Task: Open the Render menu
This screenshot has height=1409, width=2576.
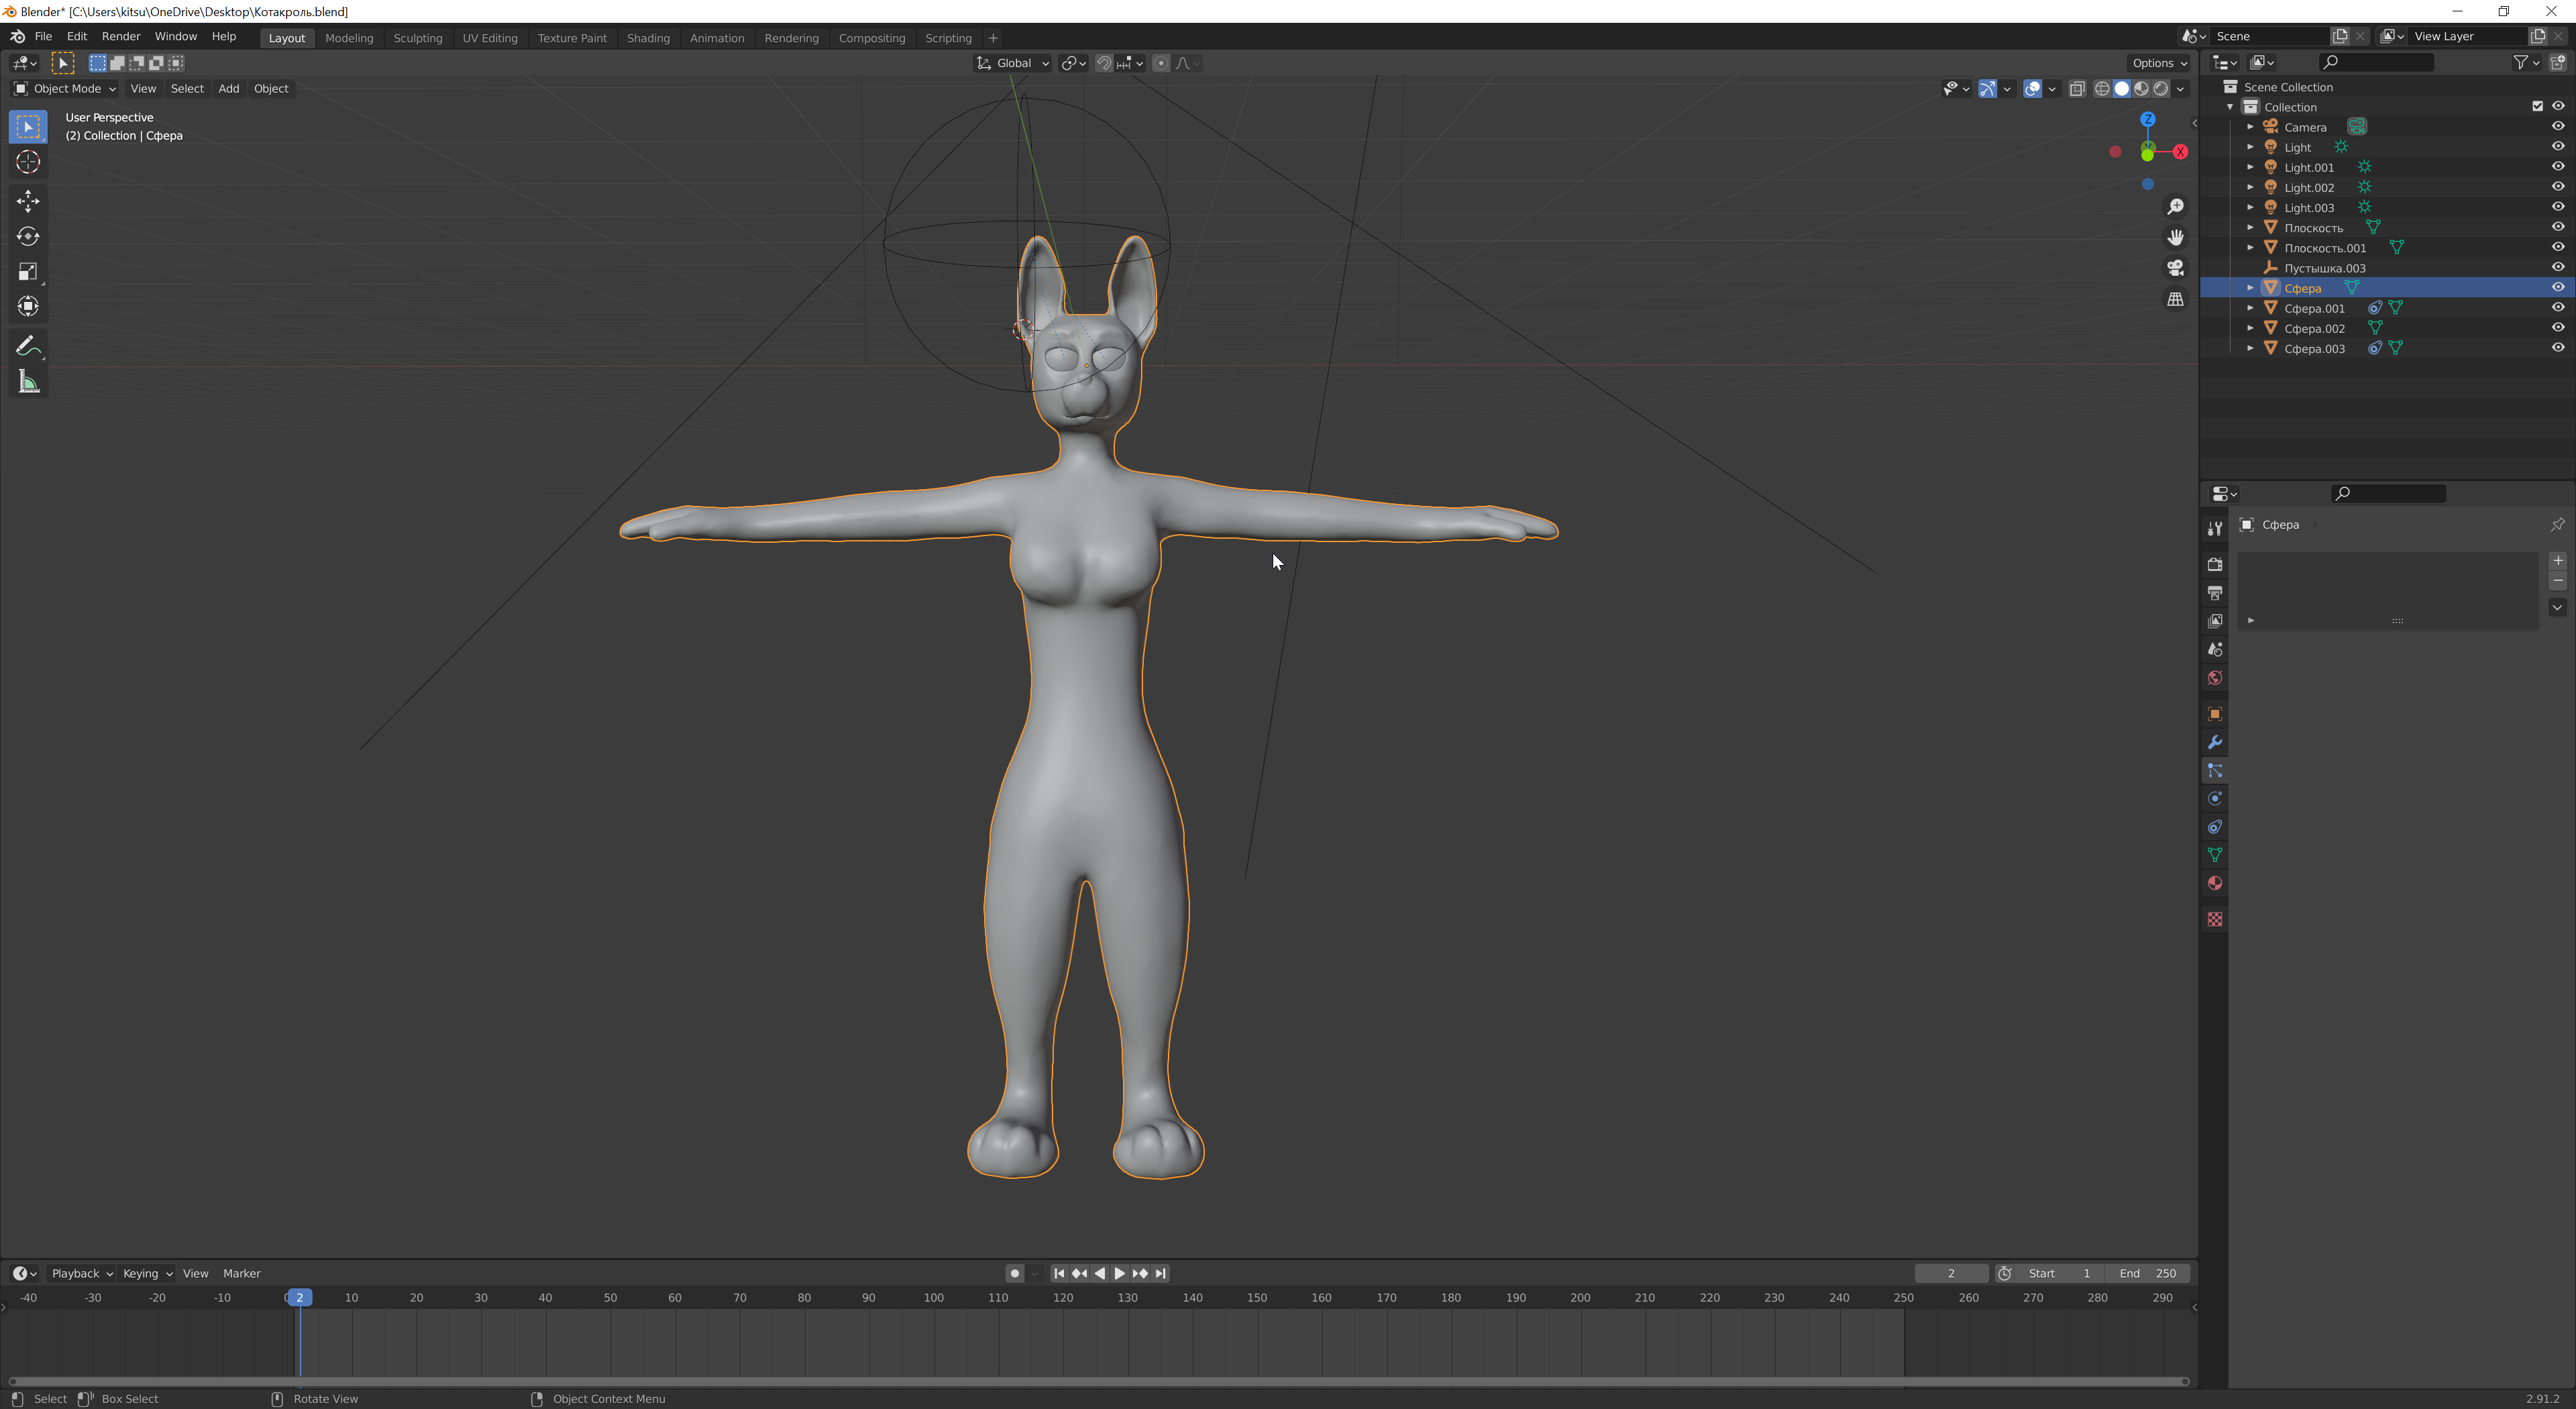Action: [121, 36]
